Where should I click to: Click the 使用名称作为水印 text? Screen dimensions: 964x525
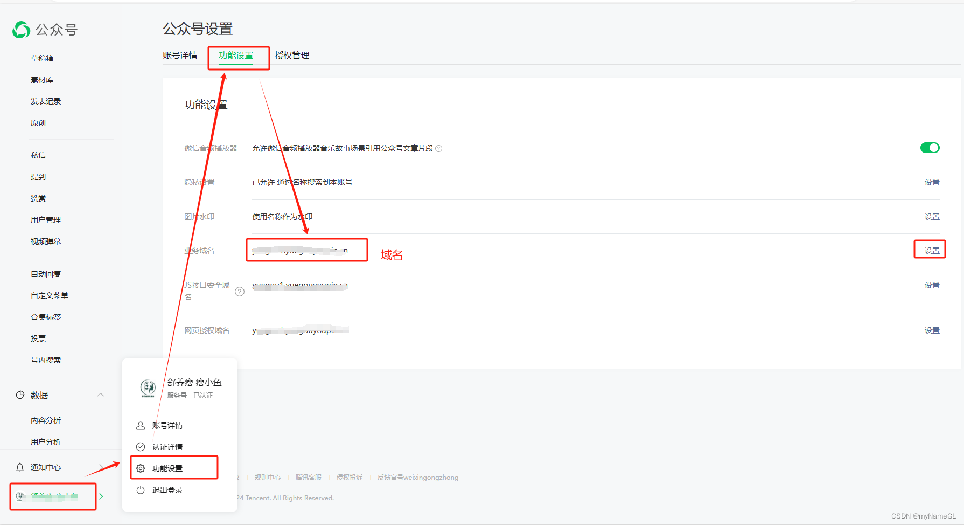(282, 217)
